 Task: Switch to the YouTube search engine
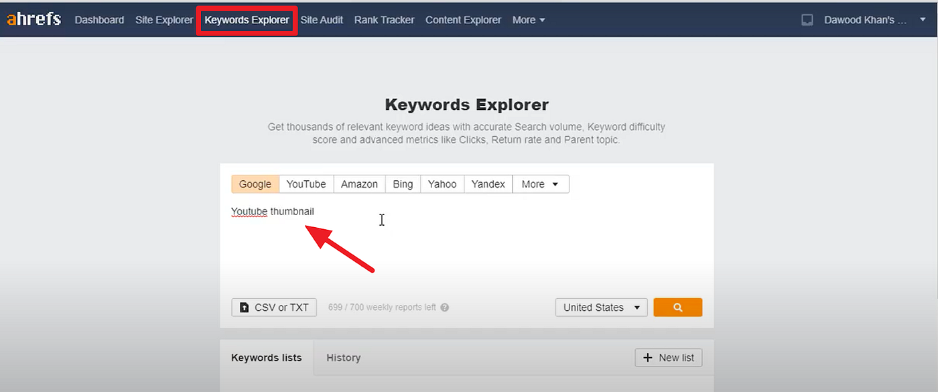point(306,184)
